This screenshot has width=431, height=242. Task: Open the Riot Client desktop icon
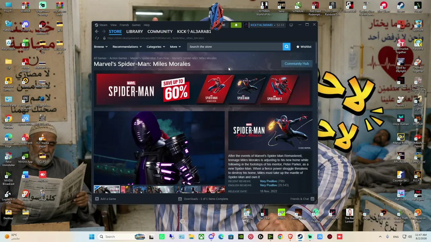(384, 7)
